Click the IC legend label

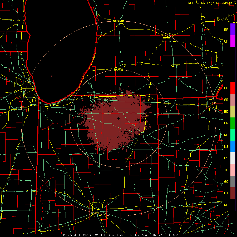pos(226,170)
